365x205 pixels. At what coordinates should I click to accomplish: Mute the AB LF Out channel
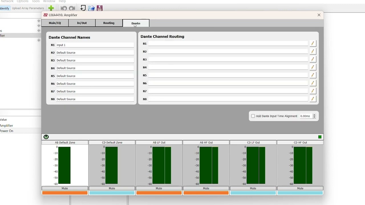pyautogui.click(x=159, y=188)
